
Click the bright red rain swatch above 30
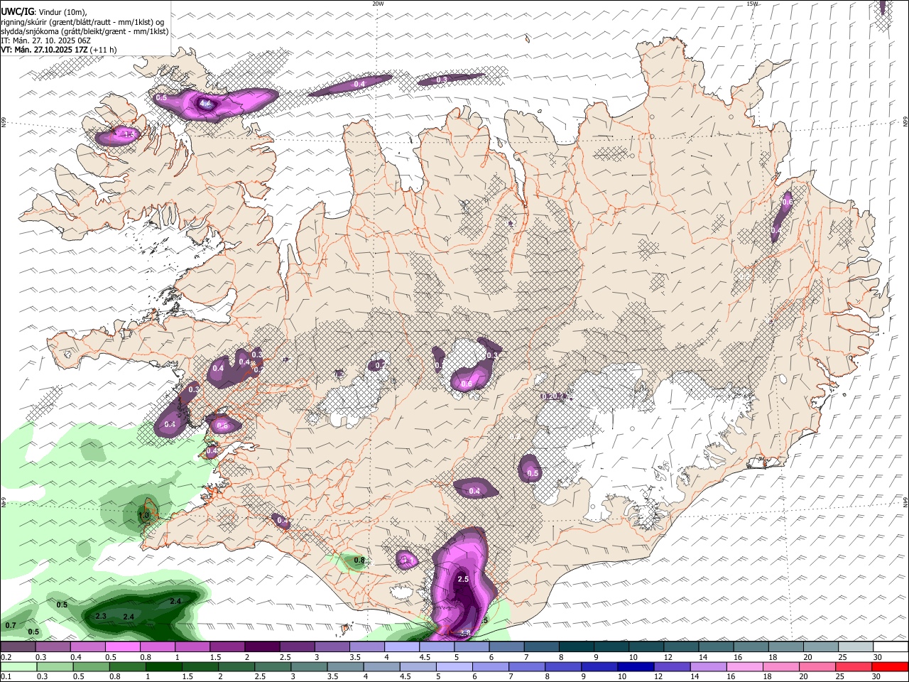pyautogui.click(x=889, y=667)
